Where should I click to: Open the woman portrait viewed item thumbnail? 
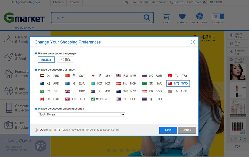pos(238,72)
